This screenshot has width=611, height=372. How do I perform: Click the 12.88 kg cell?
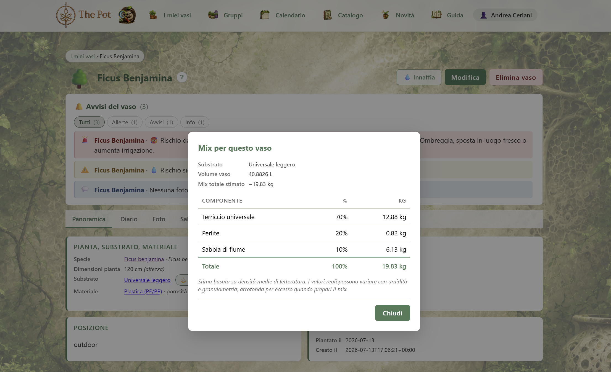tap(394, 217)
